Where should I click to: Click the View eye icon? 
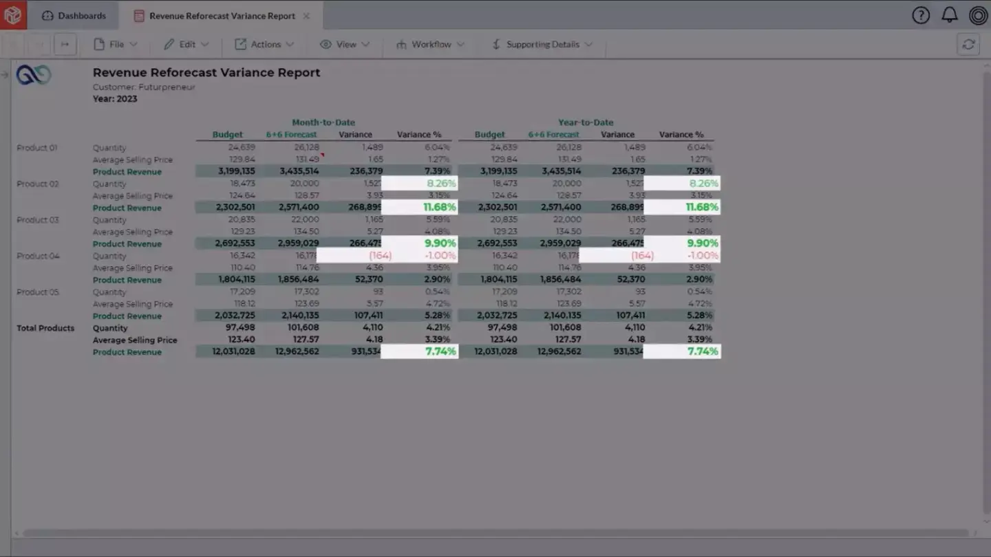click(326, 44)
